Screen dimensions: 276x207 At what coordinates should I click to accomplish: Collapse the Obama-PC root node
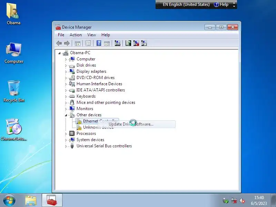tap(59, 53)
